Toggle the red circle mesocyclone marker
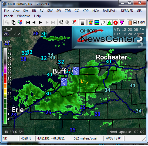148x146 pixels. click(116, 23)
